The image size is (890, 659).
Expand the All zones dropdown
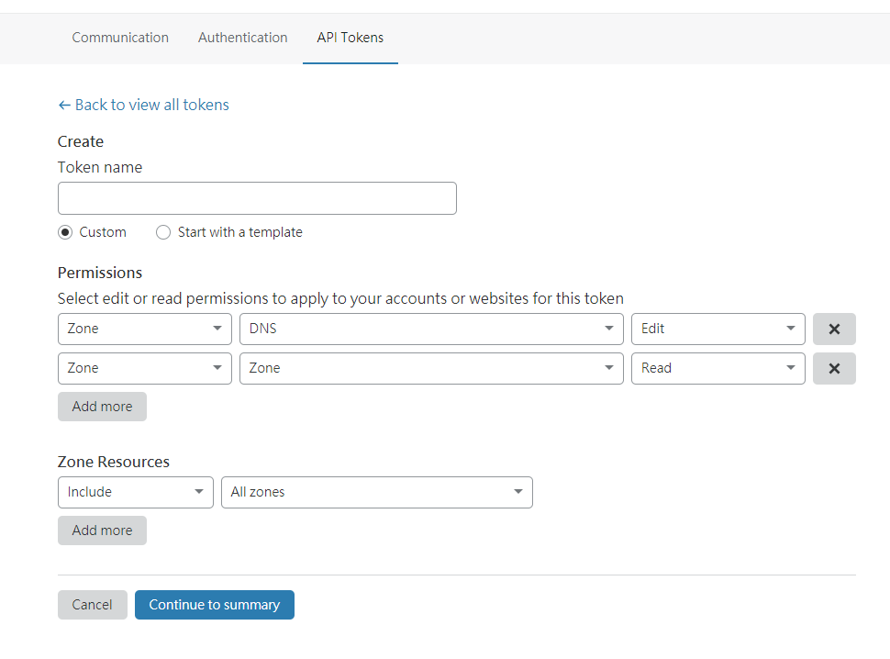376,492
